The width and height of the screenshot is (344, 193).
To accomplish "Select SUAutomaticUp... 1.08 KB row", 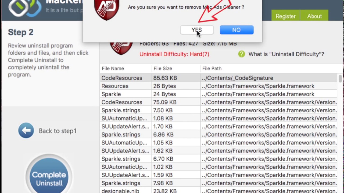I will point(219,118).
